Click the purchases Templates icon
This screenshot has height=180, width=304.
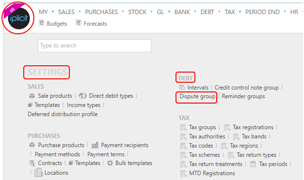(x=71, y=163)
